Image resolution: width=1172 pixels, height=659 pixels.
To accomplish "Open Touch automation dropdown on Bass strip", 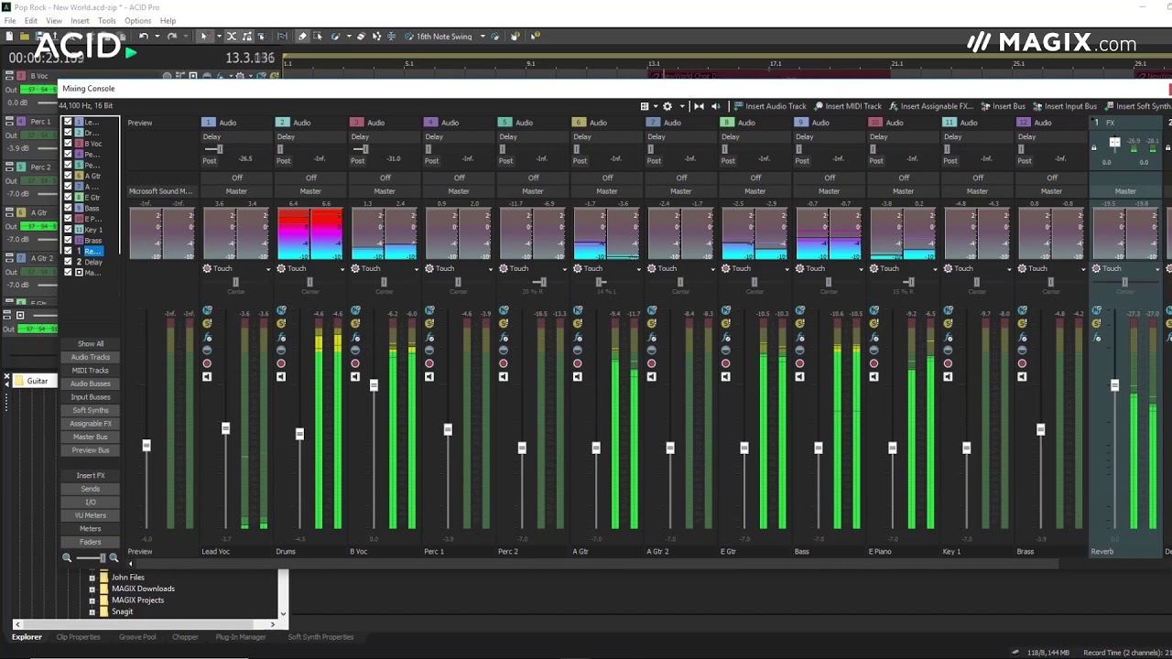I will pyautogui.click(x=862, y=269).
